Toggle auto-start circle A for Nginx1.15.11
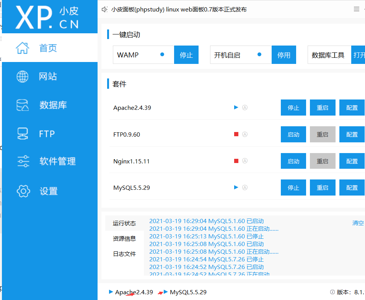This screenshot has height=300, width=365. coord(245,161)
